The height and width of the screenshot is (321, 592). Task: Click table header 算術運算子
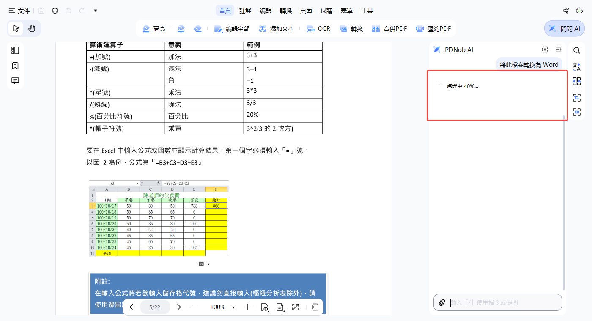tap(107, 45)
